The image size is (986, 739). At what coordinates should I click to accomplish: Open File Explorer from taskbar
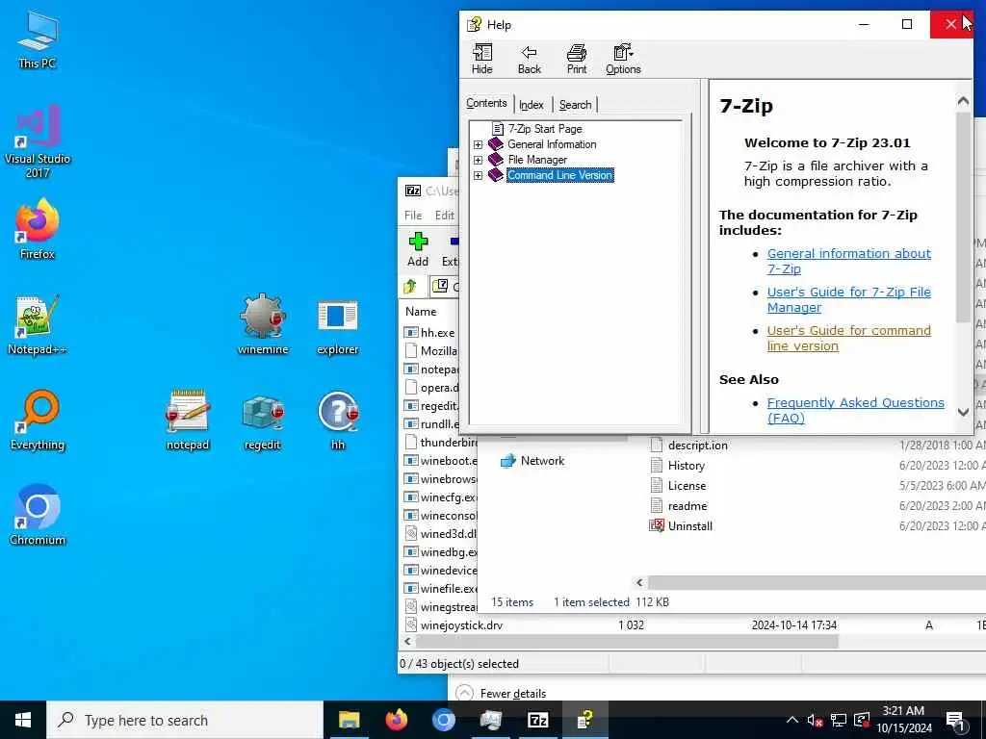coord(349,720)
